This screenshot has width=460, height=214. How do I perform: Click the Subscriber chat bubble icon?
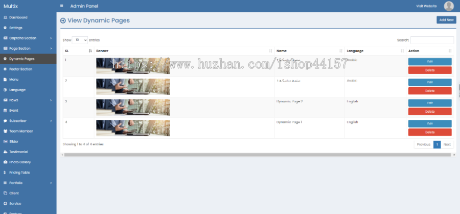coord(5,121)
